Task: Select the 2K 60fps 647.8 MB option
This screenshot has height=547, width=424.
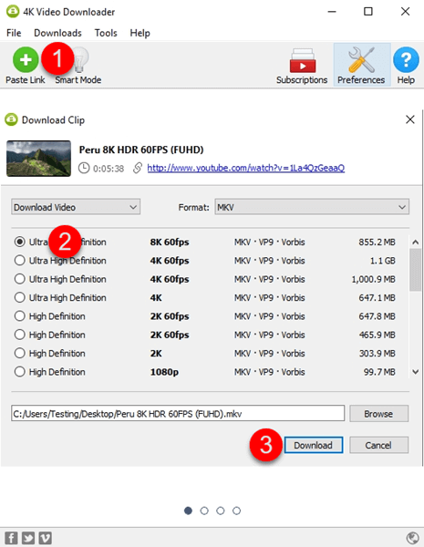Action: (20, 316)
